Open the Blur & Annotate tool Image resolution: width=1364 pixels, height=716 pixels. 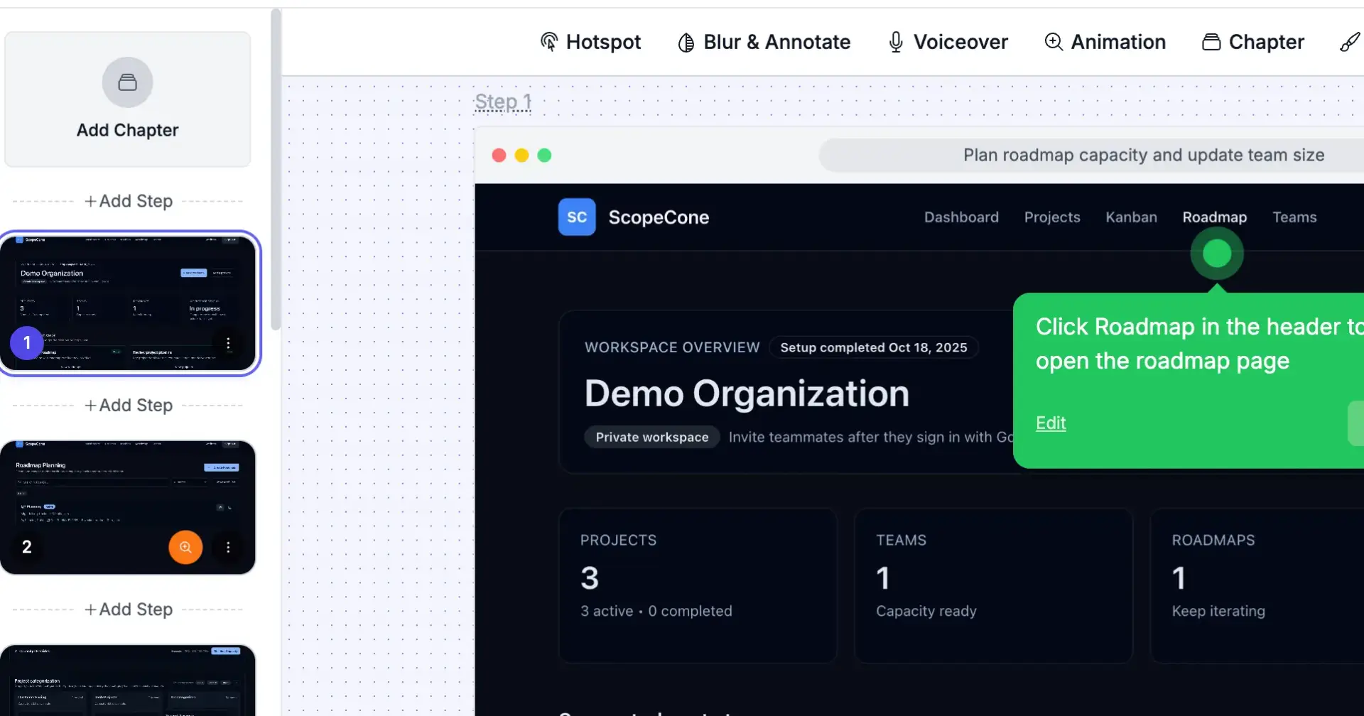click(x=764, y=42)
